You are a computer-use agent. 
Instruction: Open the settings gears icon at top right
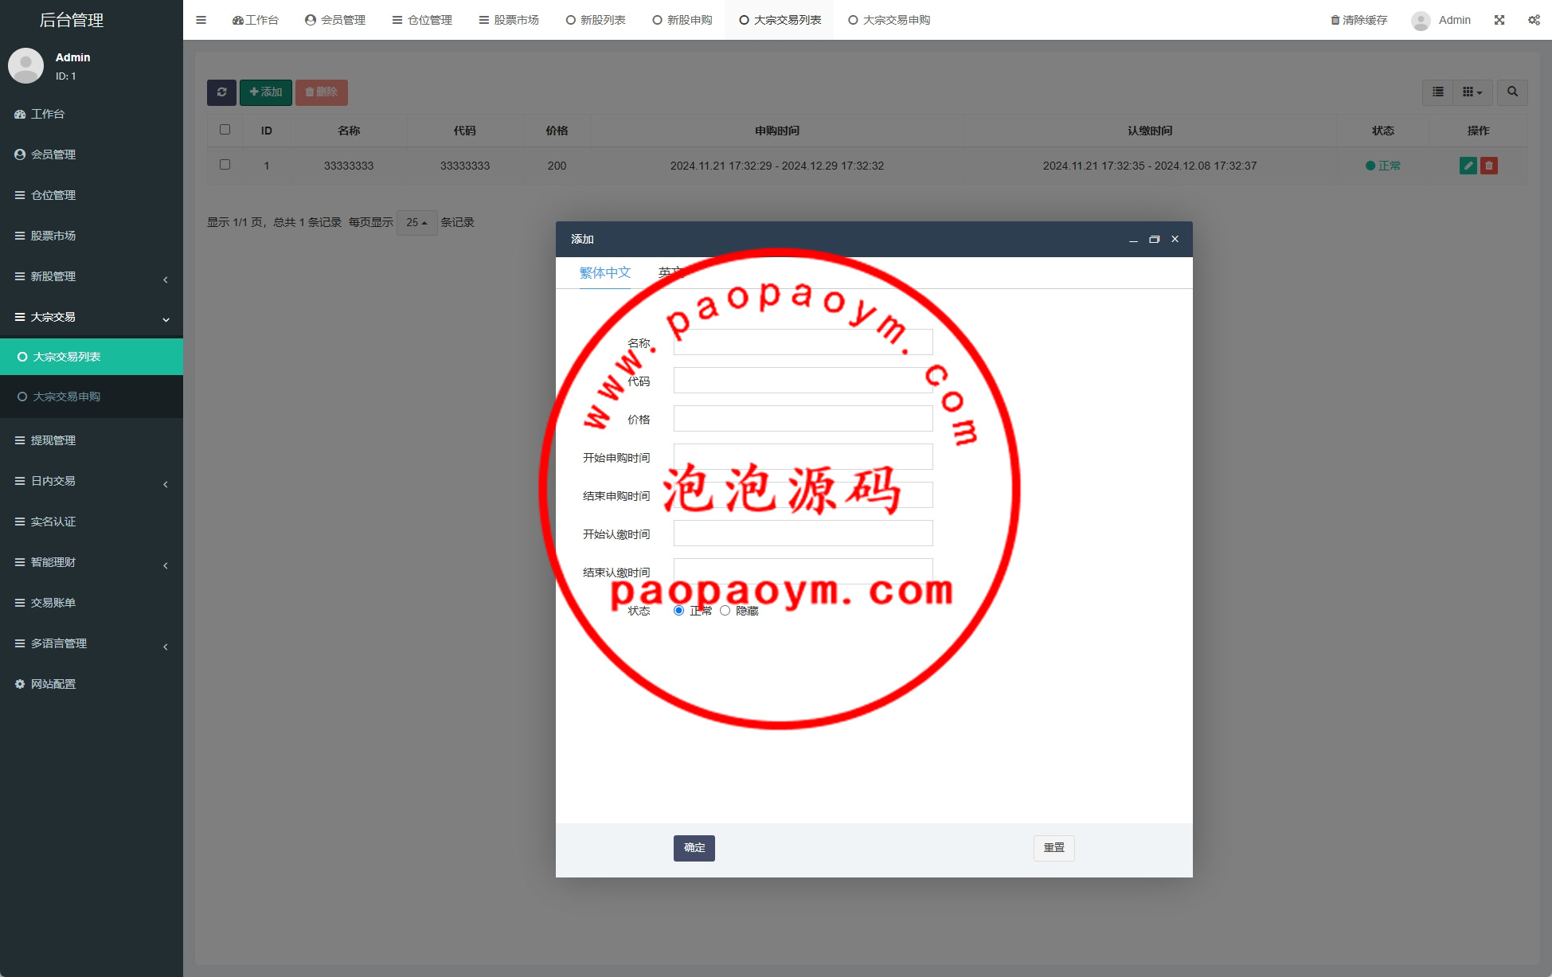pos(1533,20)
